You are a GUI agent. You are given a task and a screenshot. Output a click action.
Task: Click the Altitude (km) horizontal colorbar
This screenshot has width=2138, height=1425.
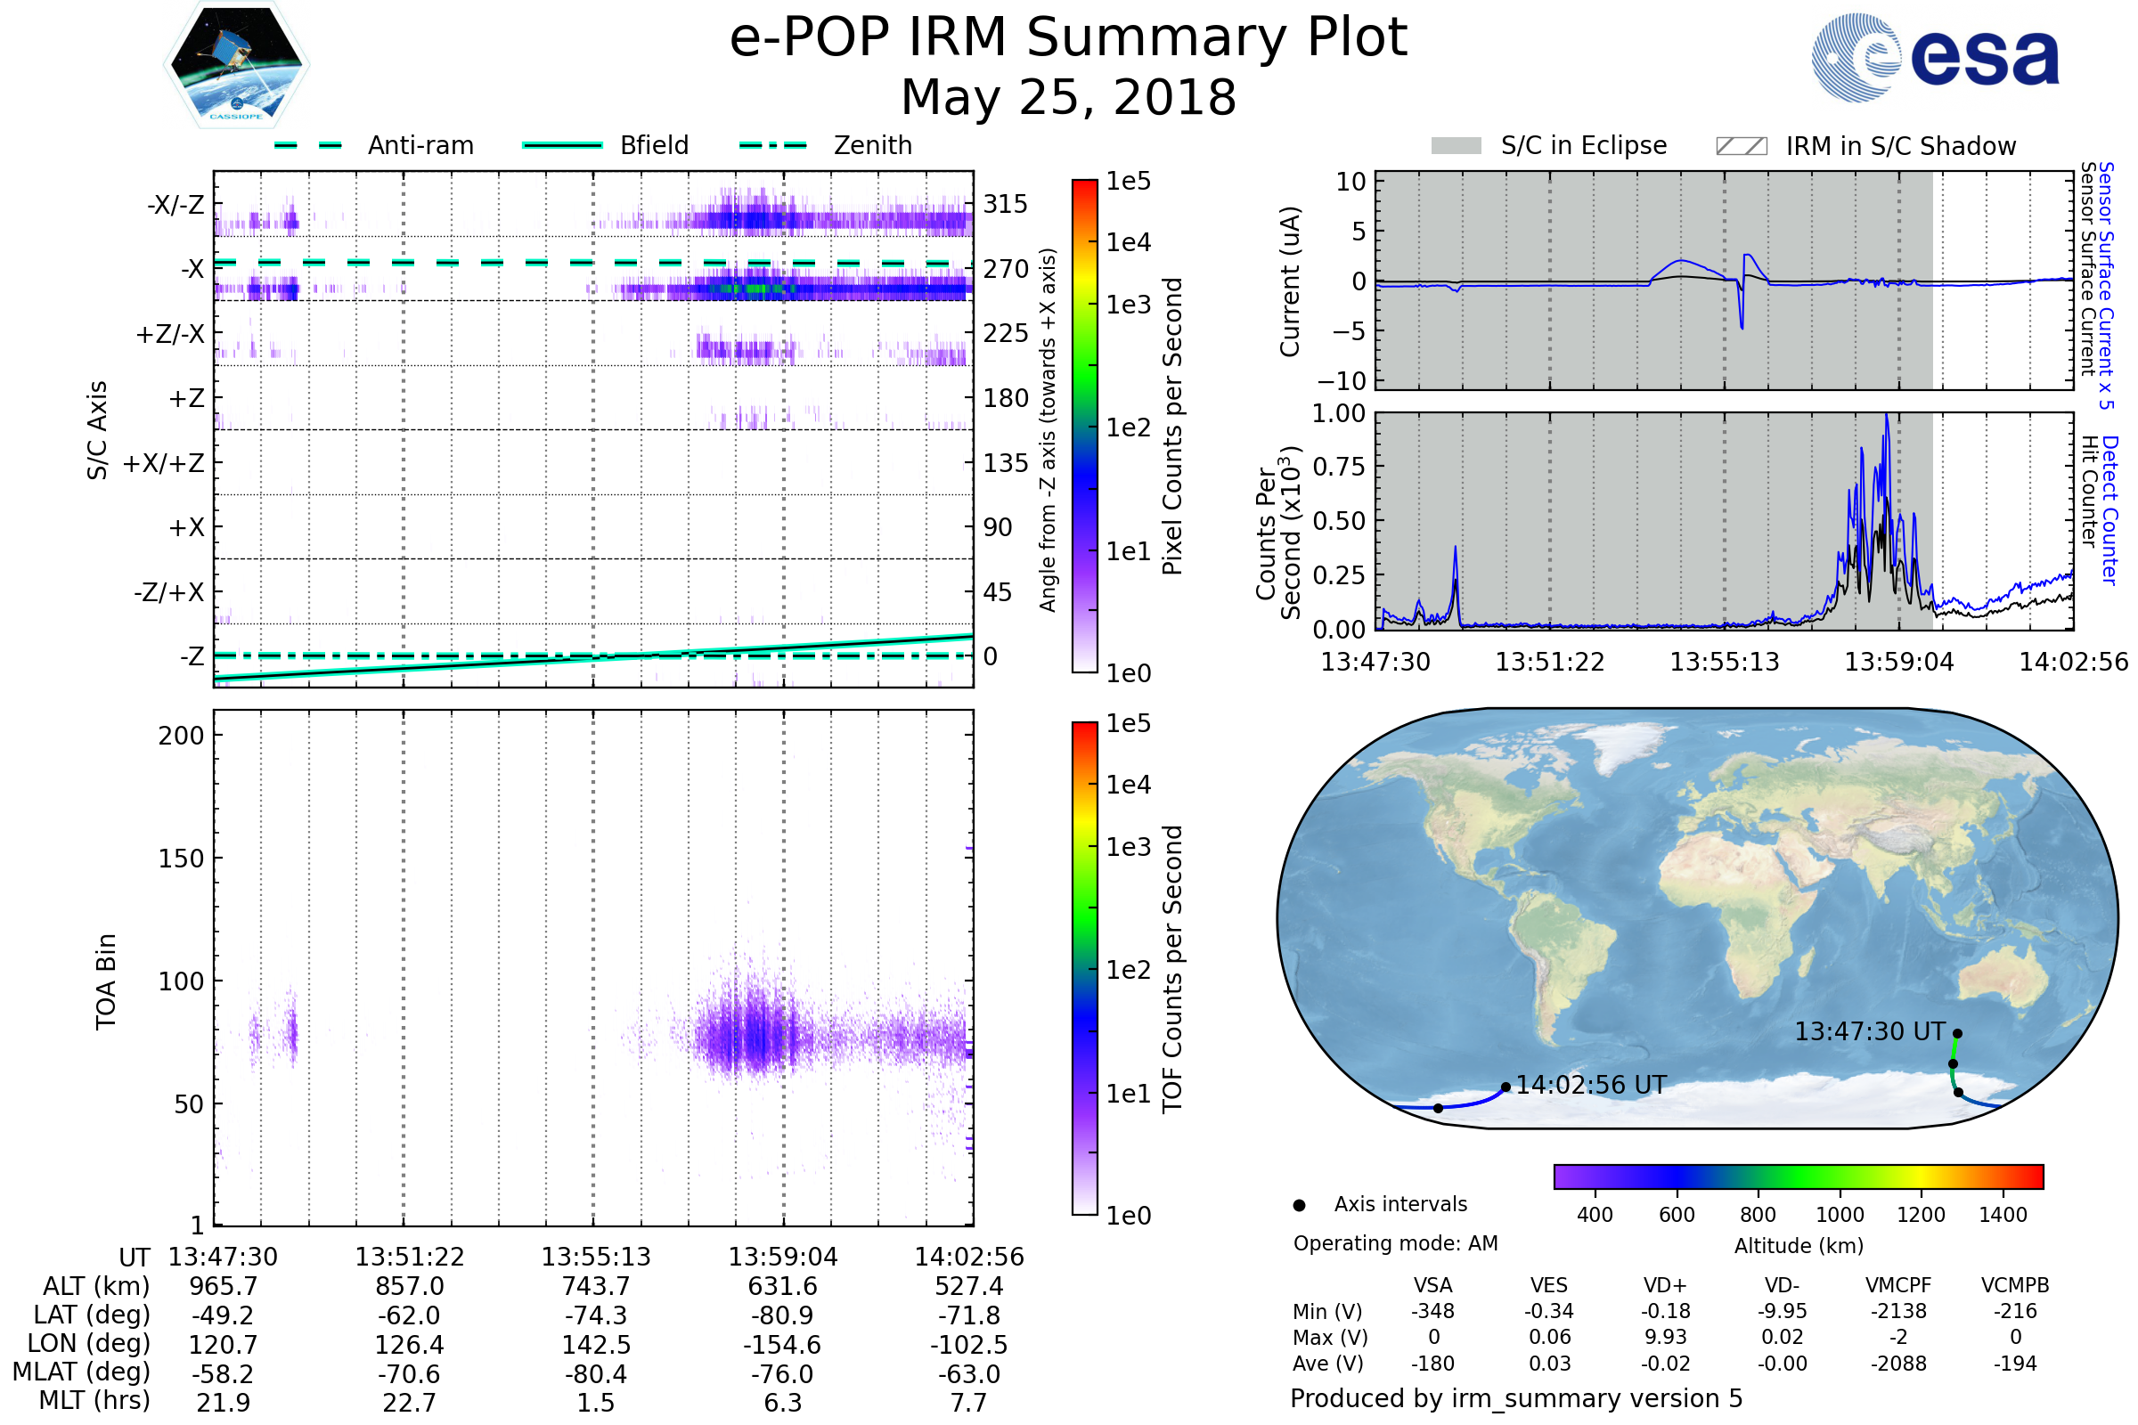tap(1798, 1176)
